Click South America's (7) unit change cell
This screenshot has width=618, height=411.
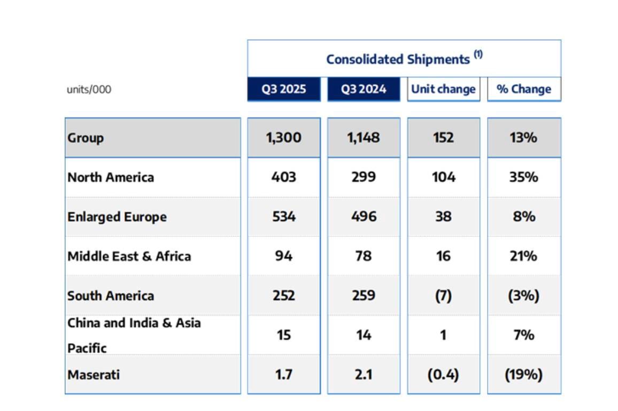tap(443, 296)
